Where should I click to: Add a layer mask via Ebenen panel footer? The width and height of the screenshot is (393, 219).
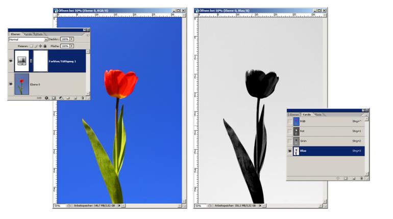click(54, 98)
